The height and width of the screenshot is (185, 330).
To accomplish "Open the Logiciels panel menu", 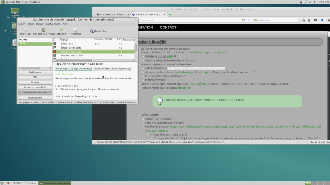I will [x=10, y=2].
